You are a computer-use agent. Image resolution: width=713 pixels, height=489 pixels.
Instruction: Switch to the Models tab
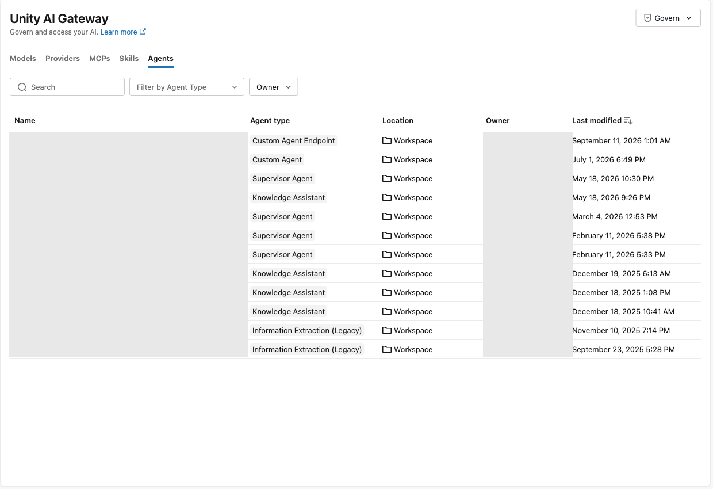click(23, 58)
